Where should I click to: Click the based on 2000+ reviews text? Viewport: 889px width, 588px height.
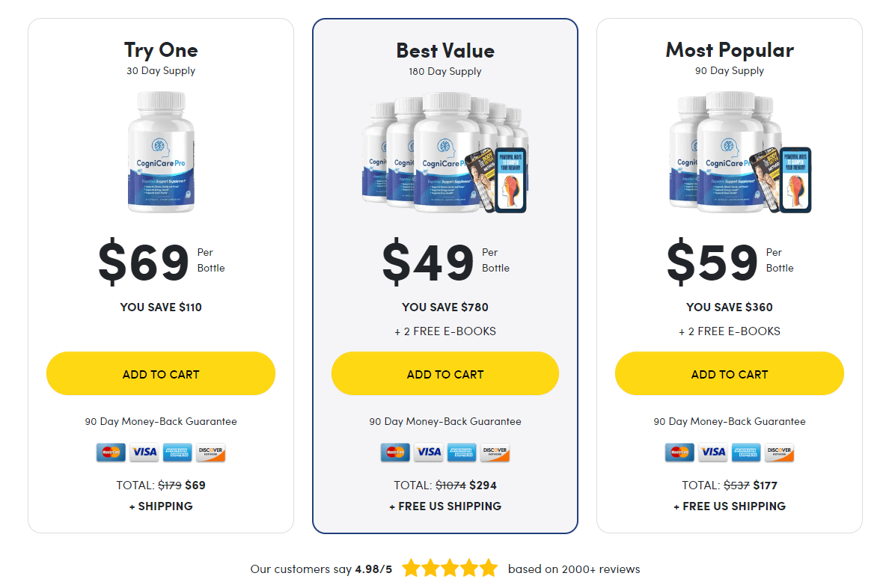(575, 569)
